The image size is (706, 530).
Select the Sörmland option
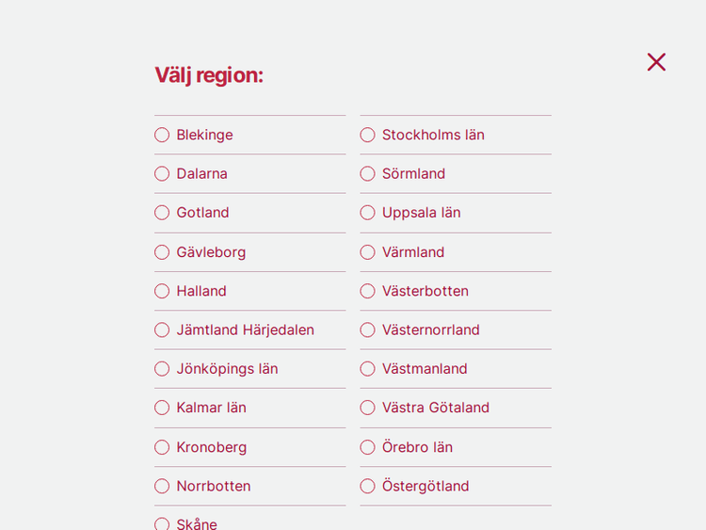[x=367, y=174]
